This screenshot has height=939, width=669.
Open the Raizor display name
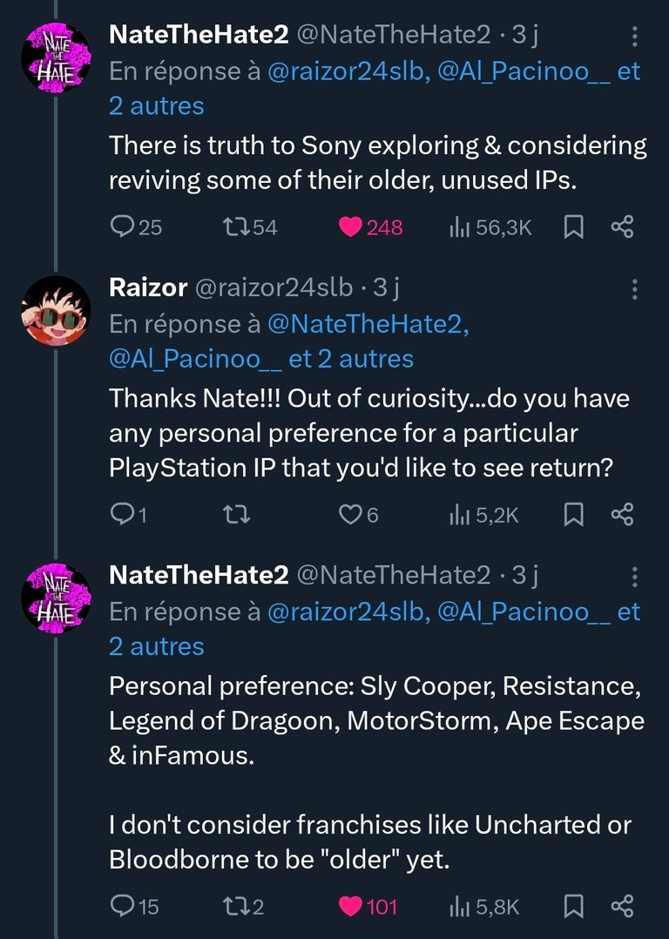(148, 287)
